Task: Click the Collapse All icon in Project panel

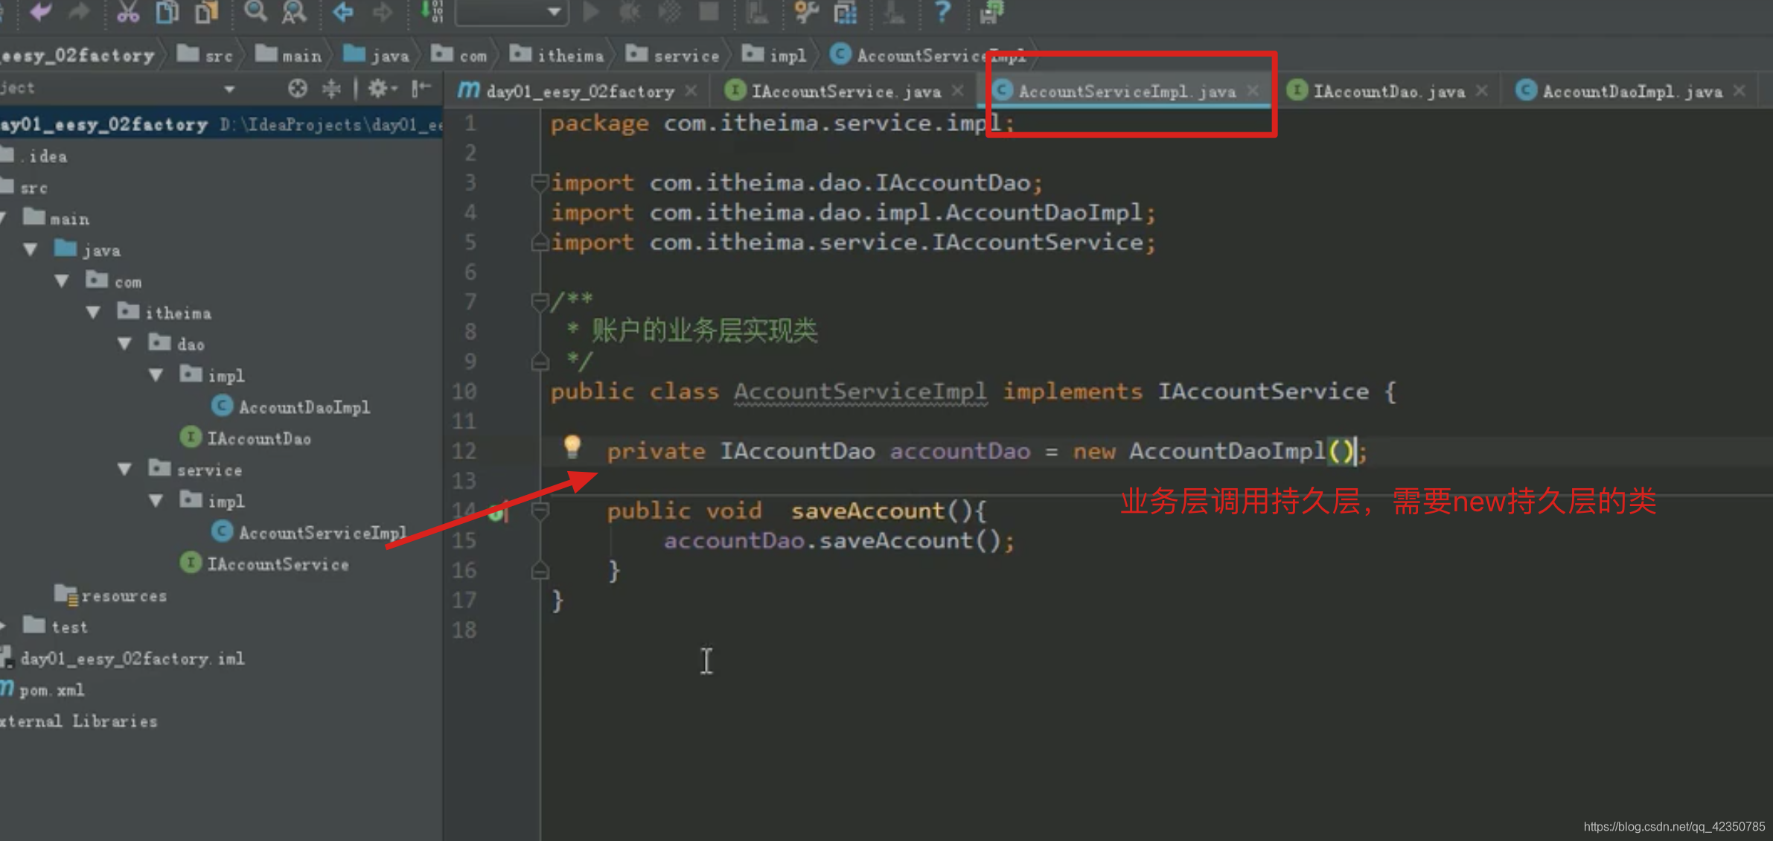Action: [331, 89]
